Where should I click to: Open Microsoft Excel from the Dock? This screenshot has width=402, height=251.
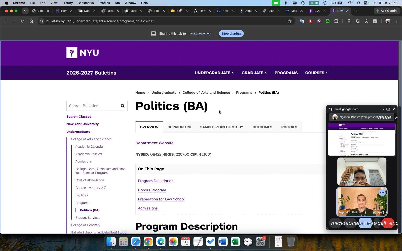(x=235, y=242)
